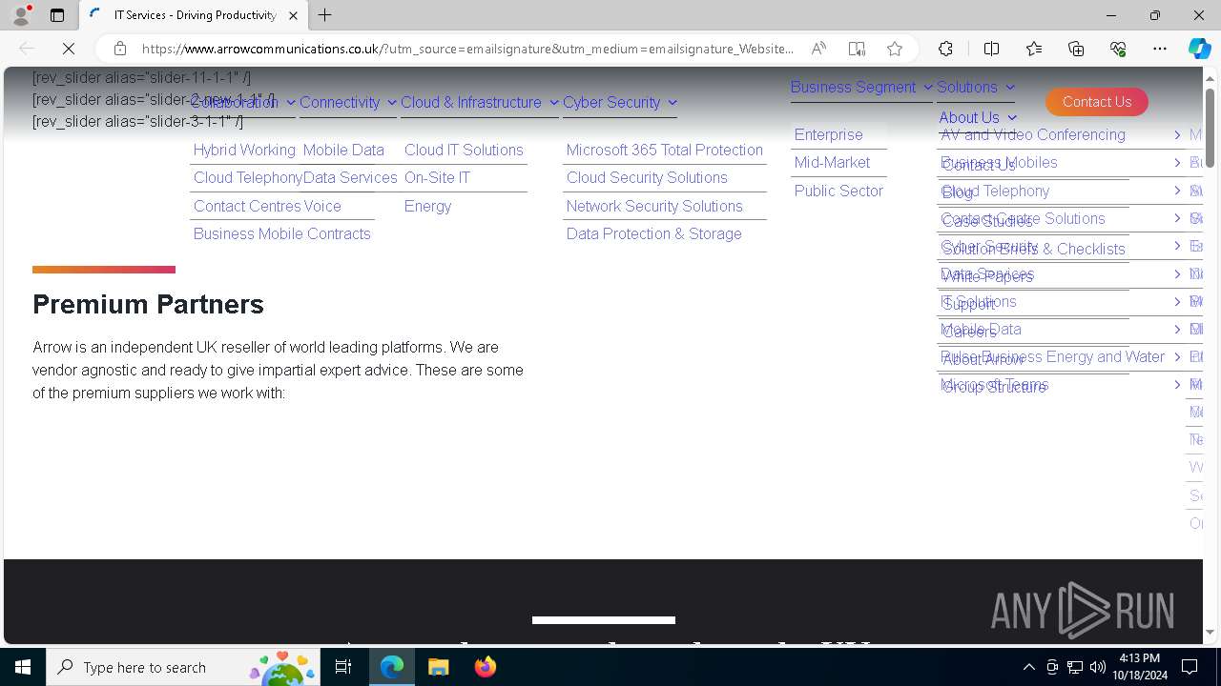Open the tab actions menu icon

tap(57, 15)
